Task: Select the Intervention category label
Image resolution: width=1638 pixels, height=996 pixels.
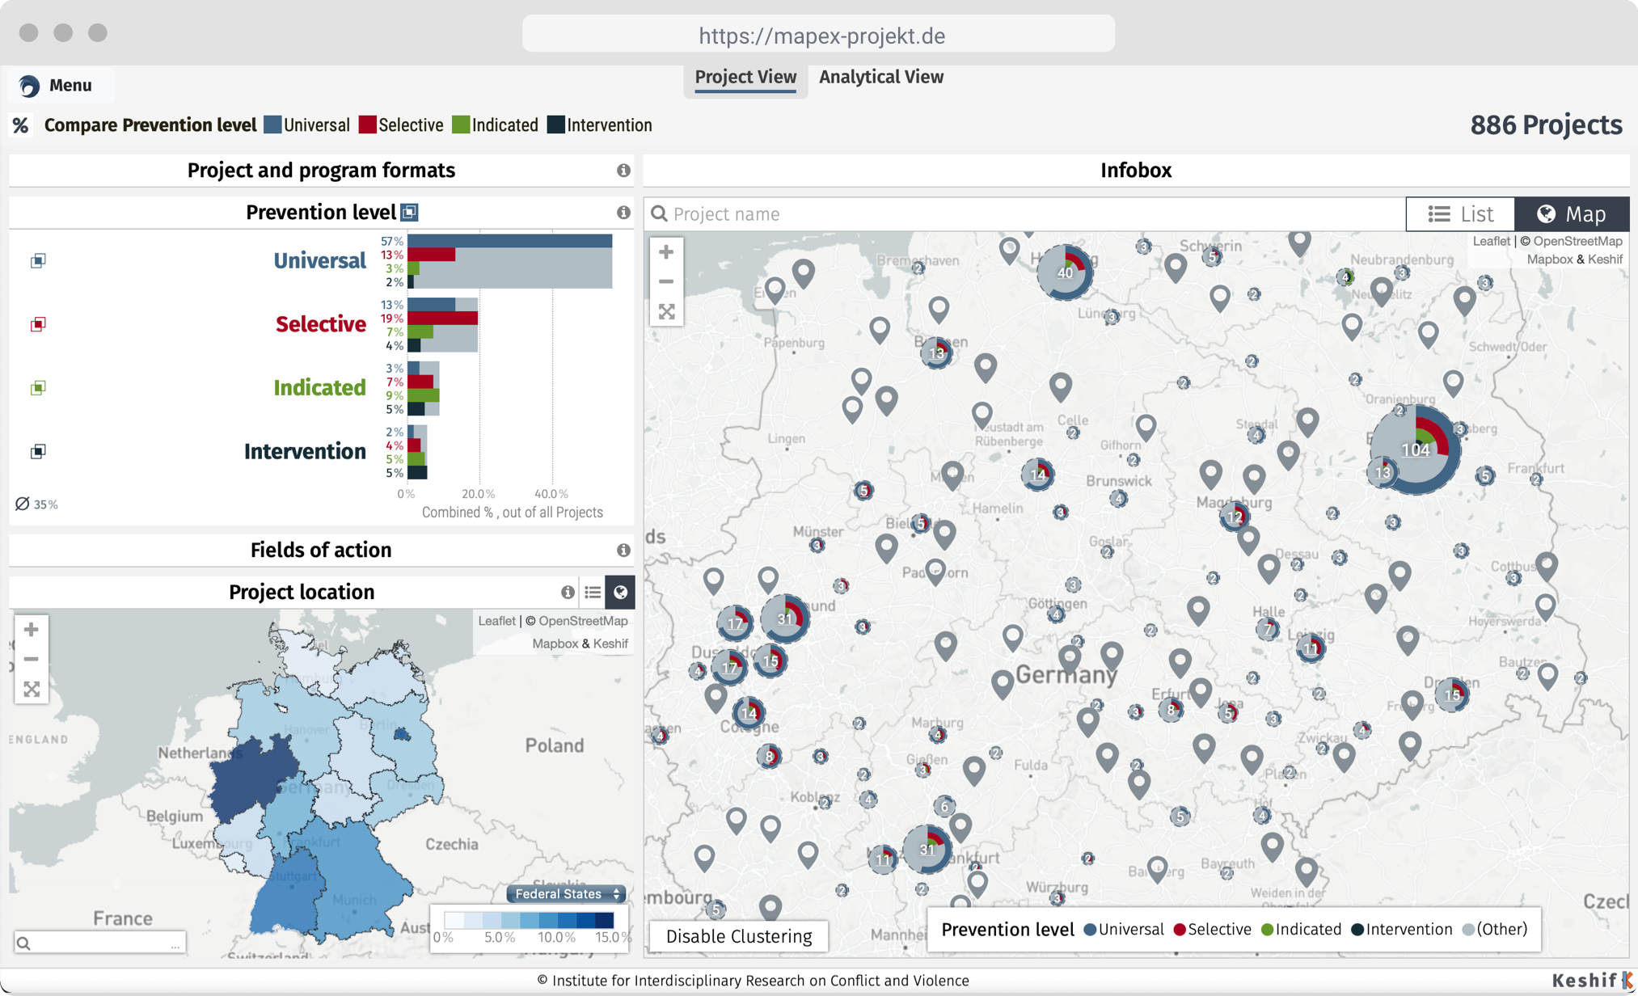Action: point(305,451)
